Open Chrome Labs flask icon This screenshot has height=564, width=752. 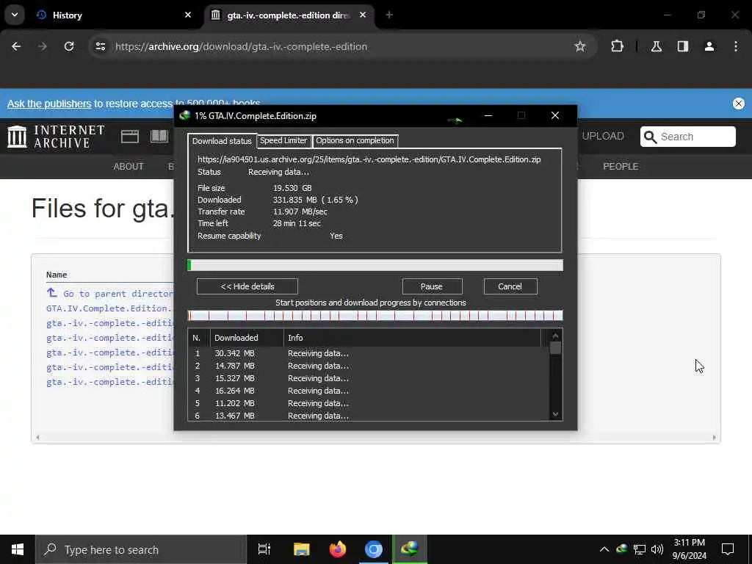tap(657, 46)
